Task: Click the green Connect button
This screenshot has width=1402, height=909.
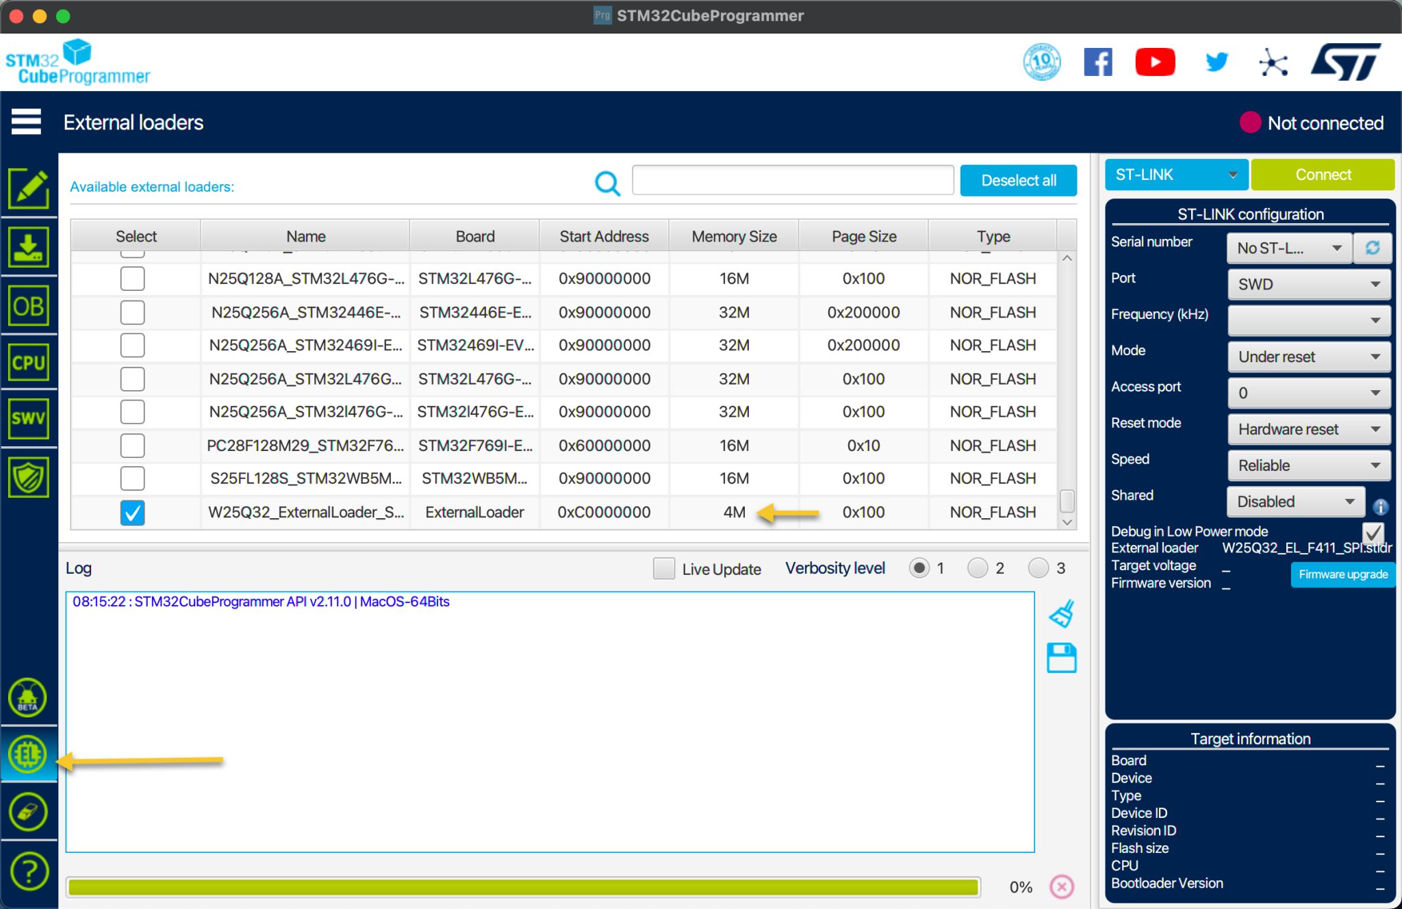Action: [x=1323, y=175]
